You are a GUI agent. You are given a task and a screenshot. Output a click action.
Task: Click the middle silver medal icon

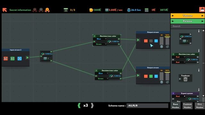click(41, 10)
